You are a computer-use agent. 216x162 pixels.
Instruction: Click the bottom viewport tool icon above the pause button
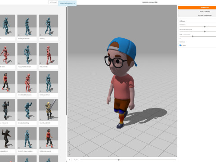click(x=69, y=154)
